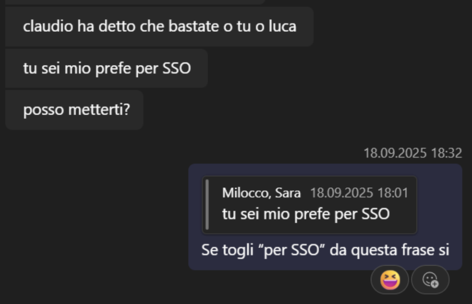Click the laughing emoji reaction
This screenshot has width=472, height=304.
[x=390, y=280]
